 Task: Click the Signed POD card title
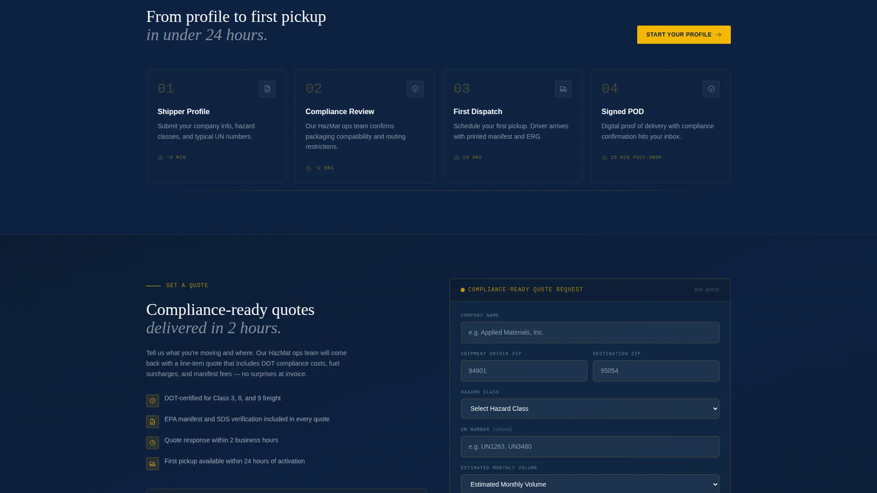coord(623,111)
